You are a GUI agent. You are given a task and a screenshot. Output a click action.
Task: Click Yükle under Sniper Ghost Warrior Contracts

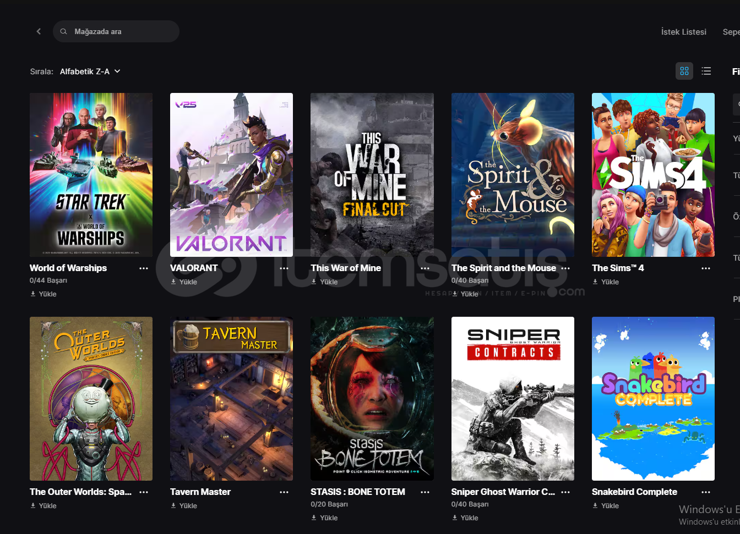tap(465, 518)
